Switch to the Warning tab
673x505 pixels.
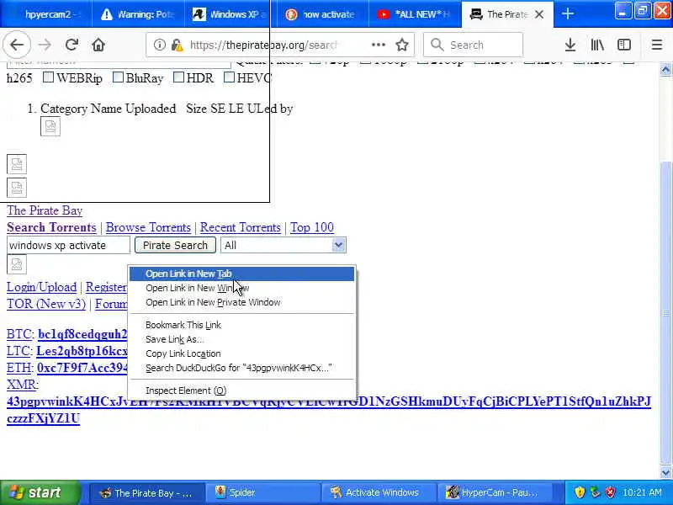(138, 14)
